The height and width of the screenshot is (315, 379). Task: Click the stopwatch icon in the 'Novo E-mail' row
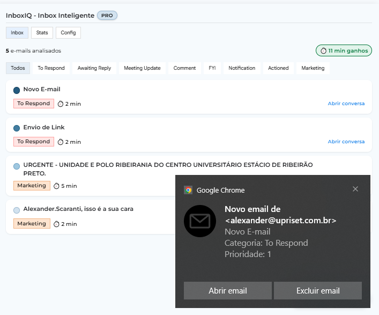coord(60,104)
